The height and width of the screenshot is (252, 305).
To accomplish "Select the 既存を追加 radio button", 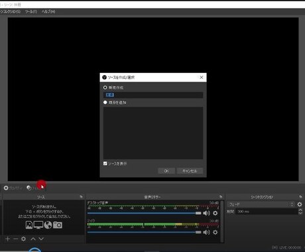I will tap(105, 102).
